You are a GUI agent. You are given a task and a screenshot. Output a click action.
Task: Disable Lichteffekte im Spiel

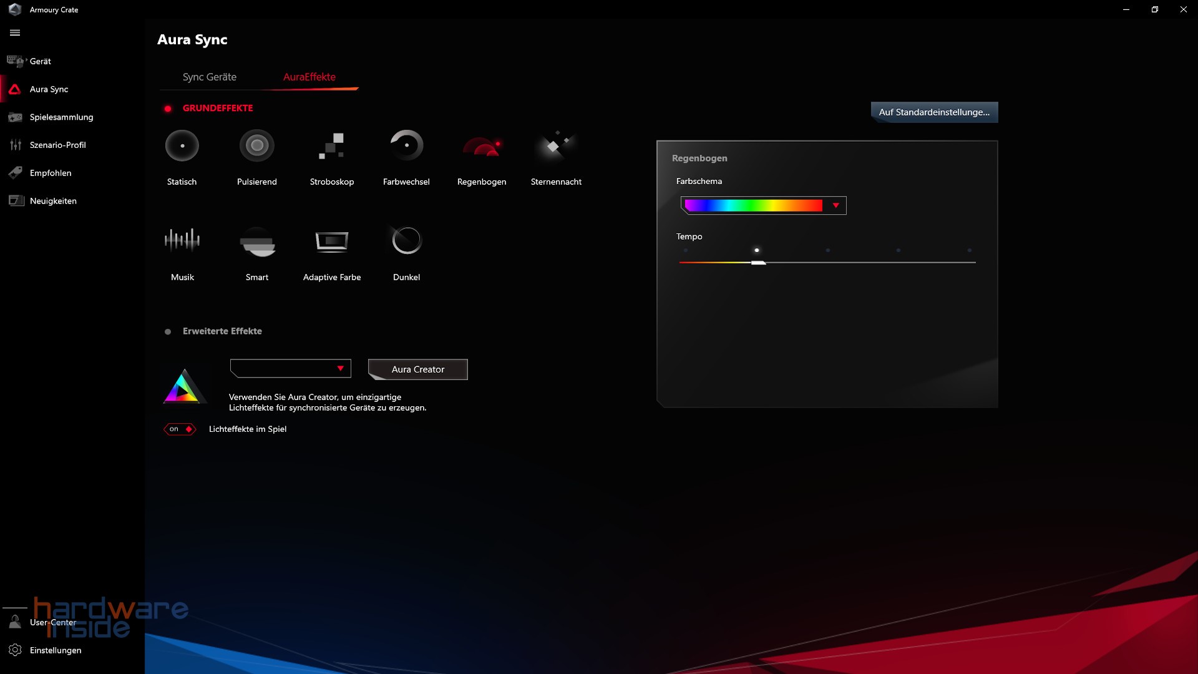tap(180, 429)
